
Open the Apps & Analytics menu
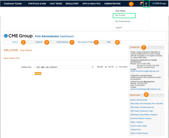[x=91, y=4]
